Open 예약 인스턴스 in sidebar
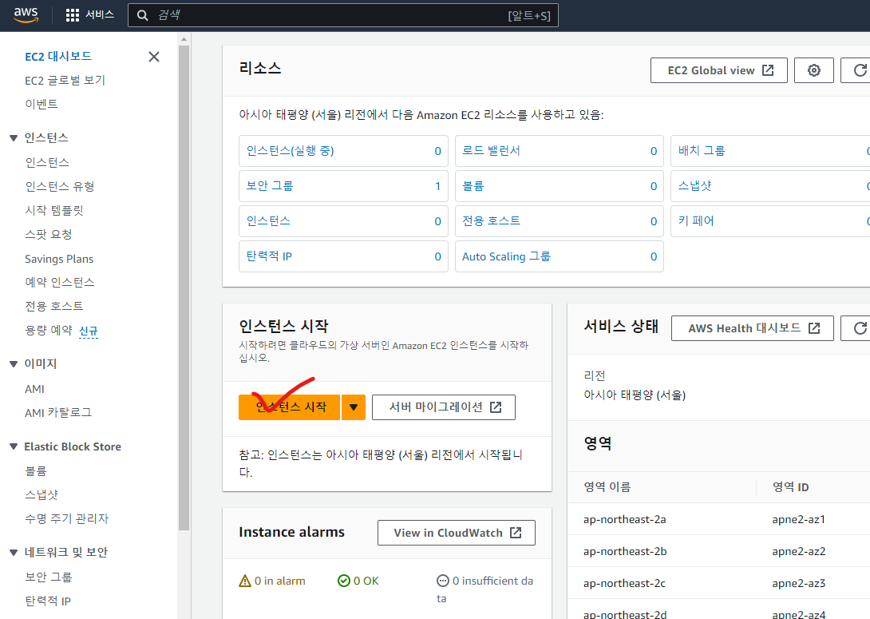Image resolution: width=870 pixels, height=619 pixels. [59, 282]
